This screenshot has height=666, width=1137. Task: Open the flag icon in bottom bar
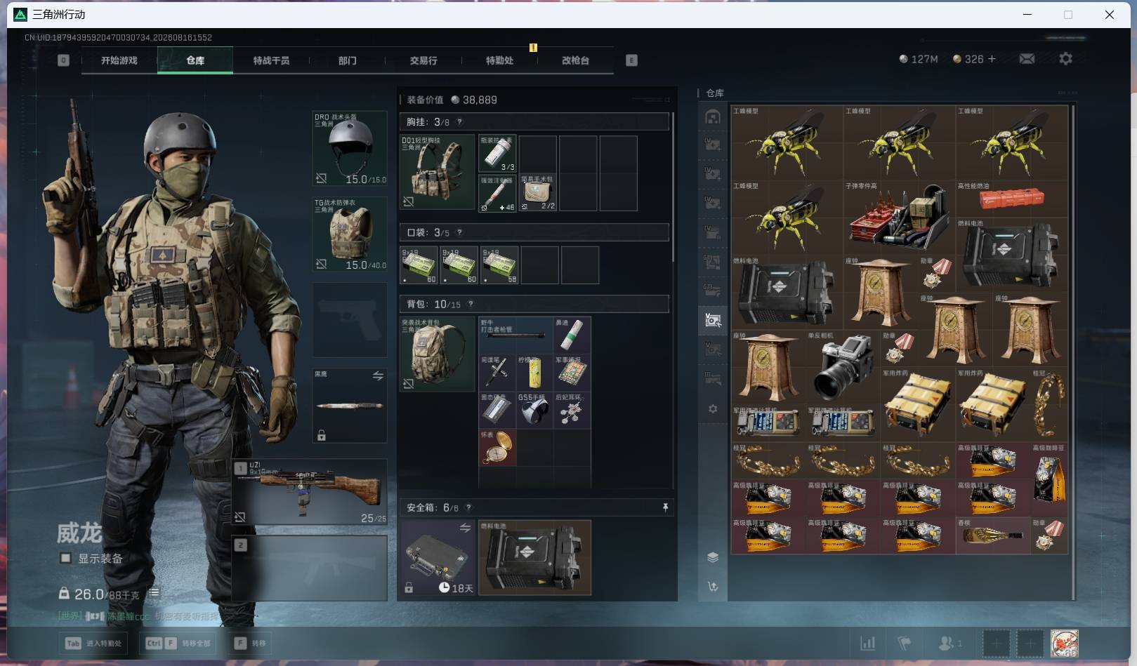point(905,643)
